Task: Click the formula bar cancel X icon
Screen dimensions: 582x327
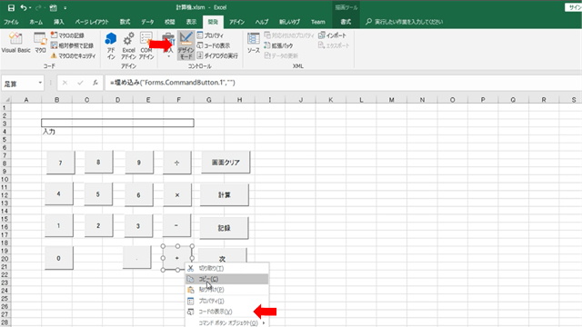Action: (x=65, y=83)
